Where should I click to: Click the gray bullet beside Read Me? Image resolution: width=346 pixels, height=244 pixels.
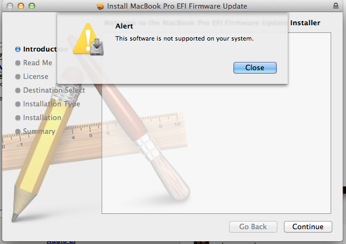click(x=18, y=63)
